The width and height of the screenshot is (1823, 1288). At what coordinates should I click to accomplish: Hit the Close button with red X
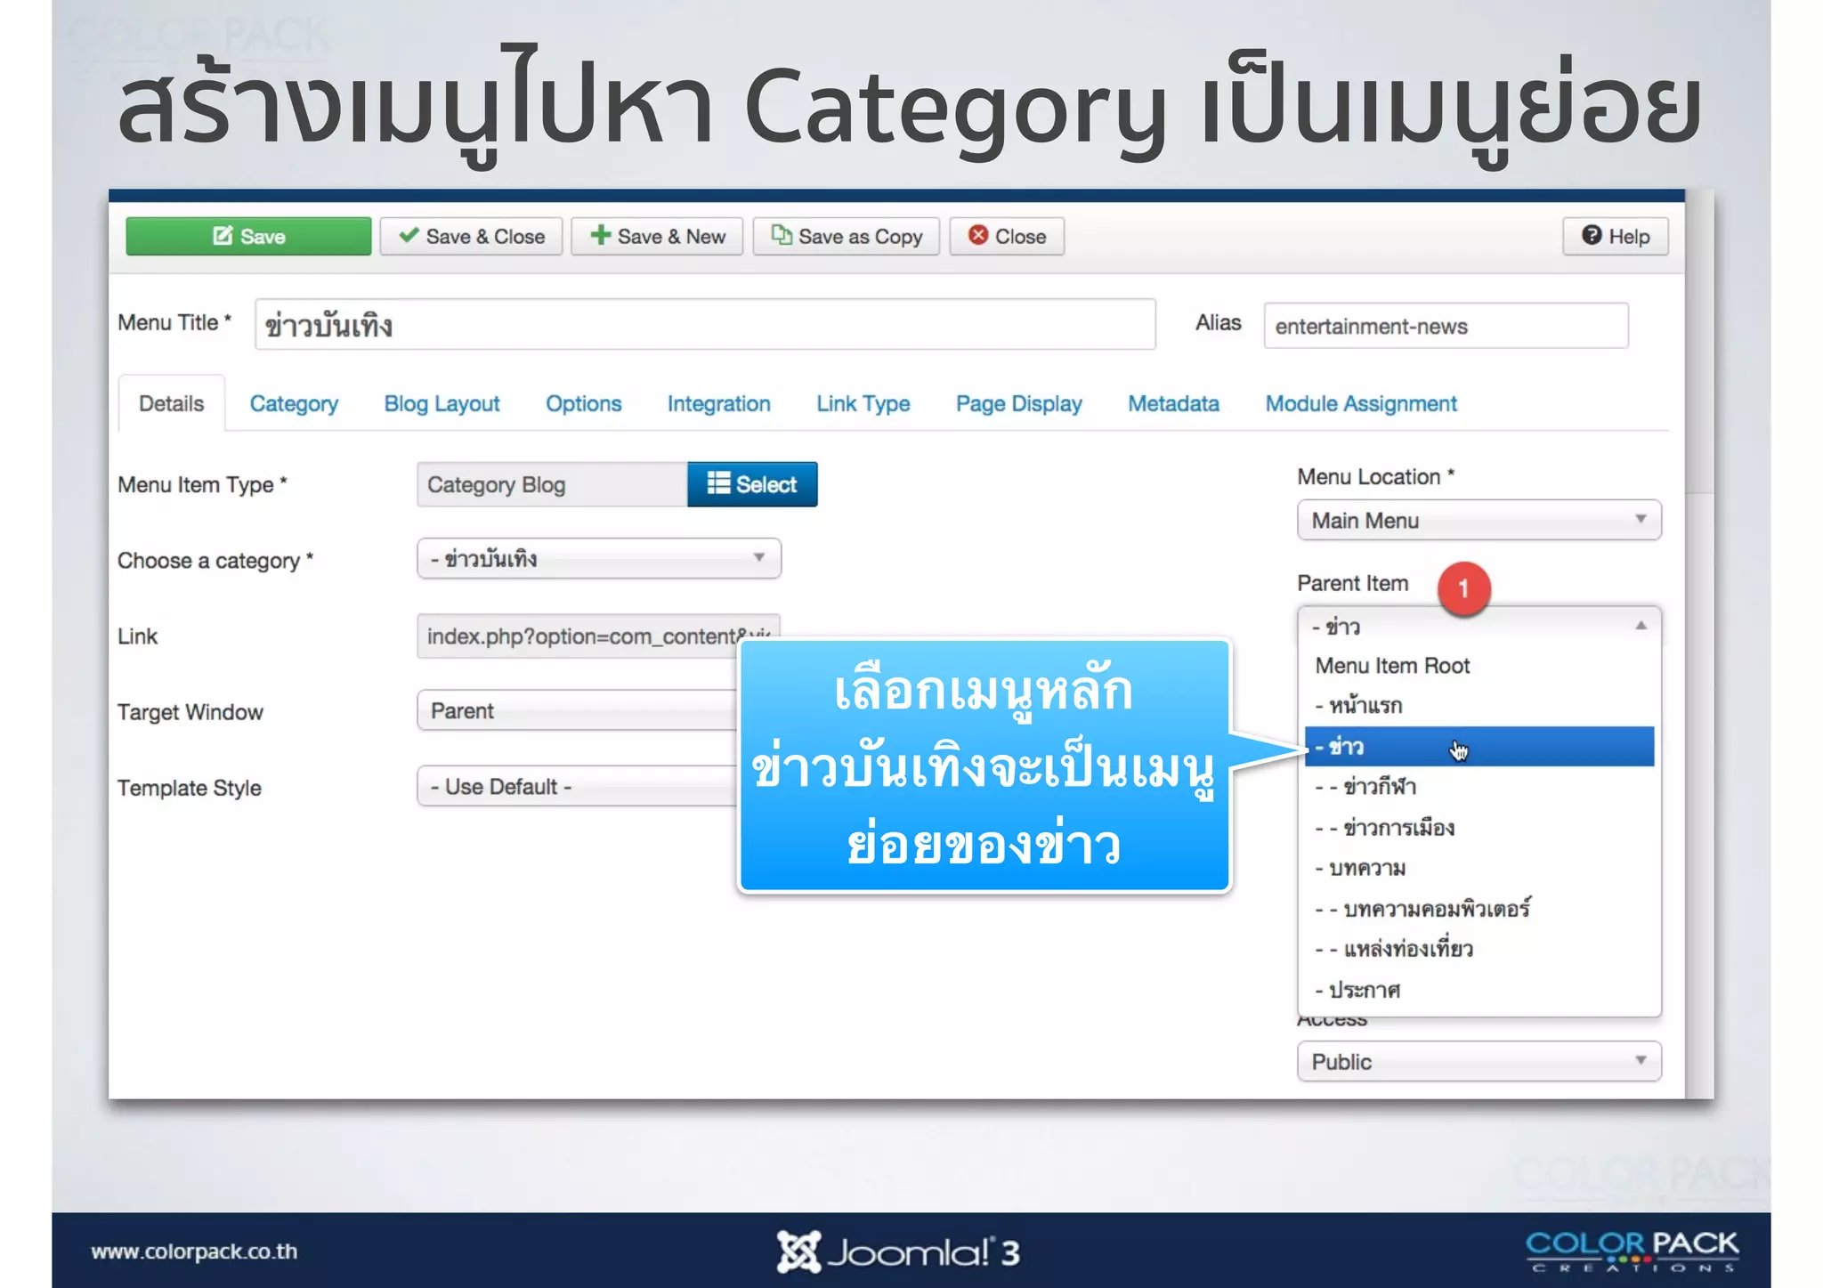[1007, 237]
